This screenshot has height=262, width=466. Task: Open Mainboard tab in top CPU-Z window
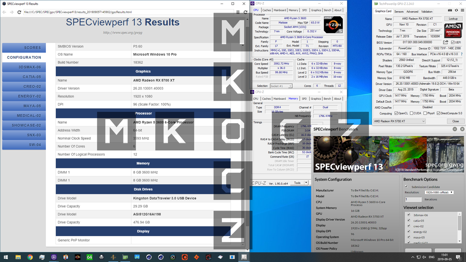pos(280,10)
